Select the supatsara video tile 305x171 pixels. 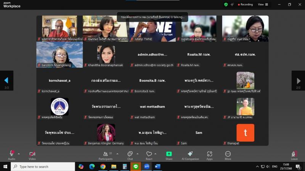point(199,28)
